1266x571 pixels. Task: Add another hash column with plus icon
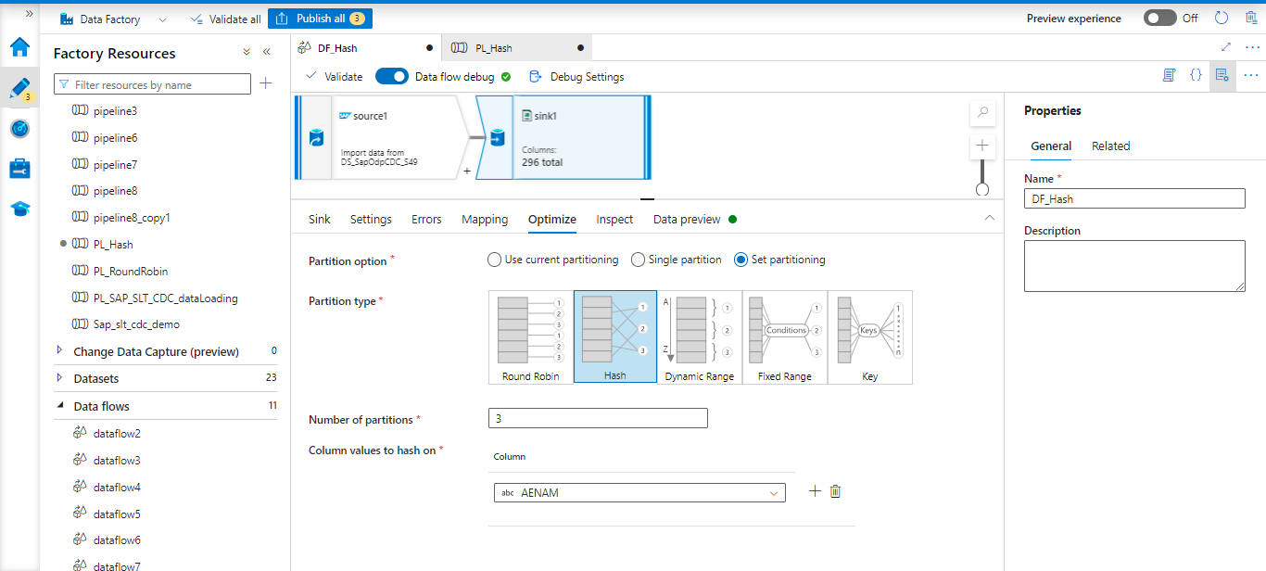[x=815, y=491]
